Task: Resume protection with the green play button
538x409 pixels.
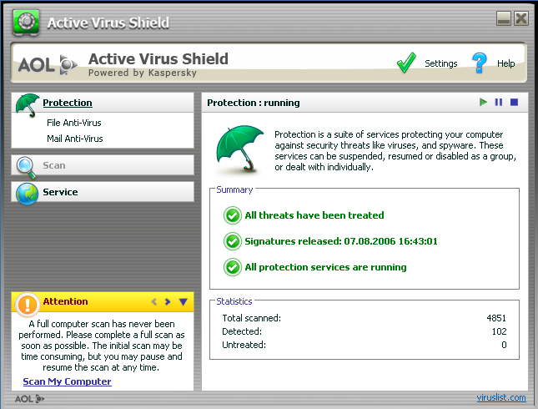Action: tap(483, 103)
